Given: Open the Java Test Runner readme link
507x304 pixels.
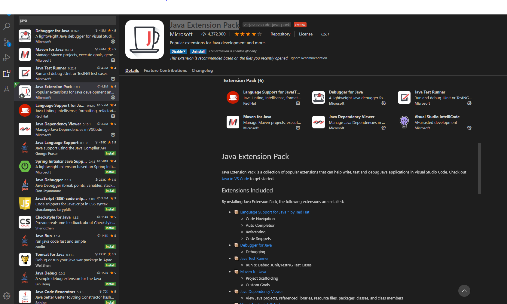Looking at the screenshot, I should (254, 258).
